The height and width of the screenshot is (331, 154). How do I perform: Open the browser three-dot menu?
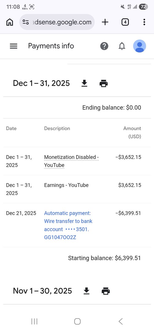pos(144,22)
